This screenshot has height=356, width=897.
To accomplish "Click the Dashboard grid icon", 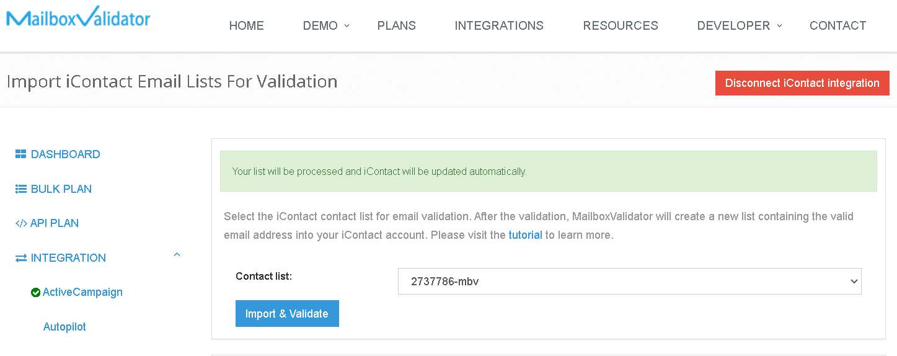I will [x=20, y=154].
